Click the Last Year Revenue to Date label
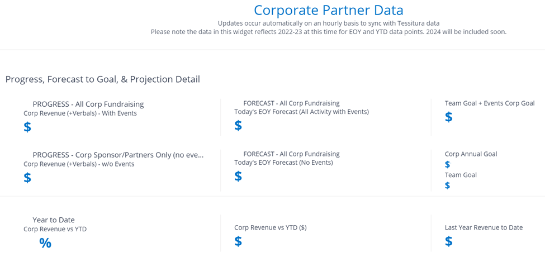 pyautogui.click(x=484, y=227)
